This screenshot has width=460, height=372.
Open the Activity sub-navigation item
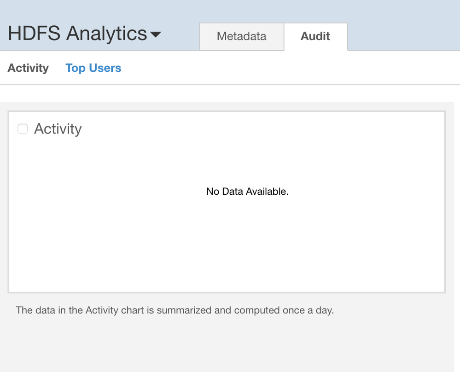tap(28, 68)
